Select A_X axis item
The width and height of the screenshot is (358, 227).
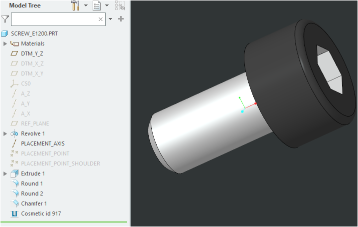[x=26, y=113]
